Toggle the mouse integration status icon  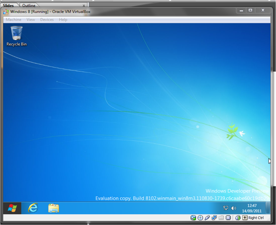point(238,218)
